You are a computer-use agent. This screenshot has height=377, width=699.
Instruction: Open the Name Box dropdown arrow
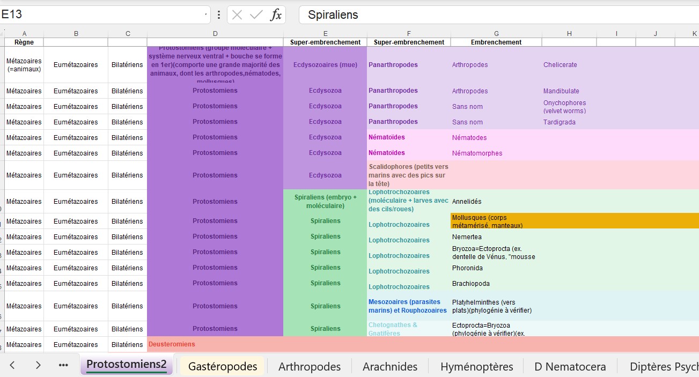tap(206, 15)
